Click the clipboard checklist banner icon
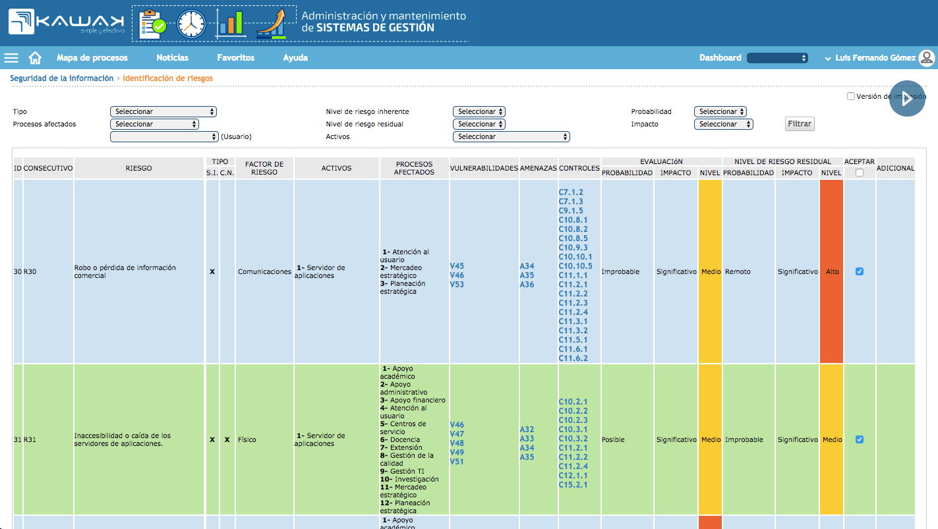The height and width of the screenshot is (529, 938). pos(153,23)
